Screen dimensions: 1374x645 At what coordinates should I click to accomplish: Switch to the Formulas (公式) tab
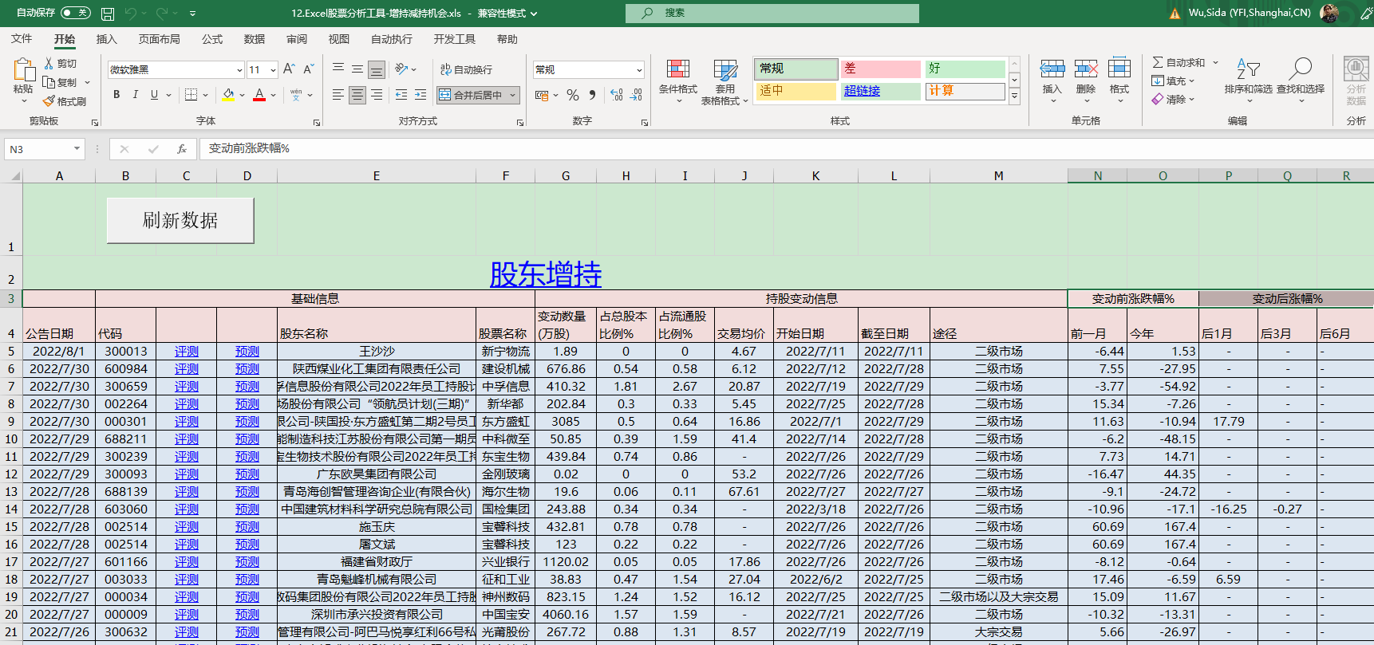click(x=211, y=39)
